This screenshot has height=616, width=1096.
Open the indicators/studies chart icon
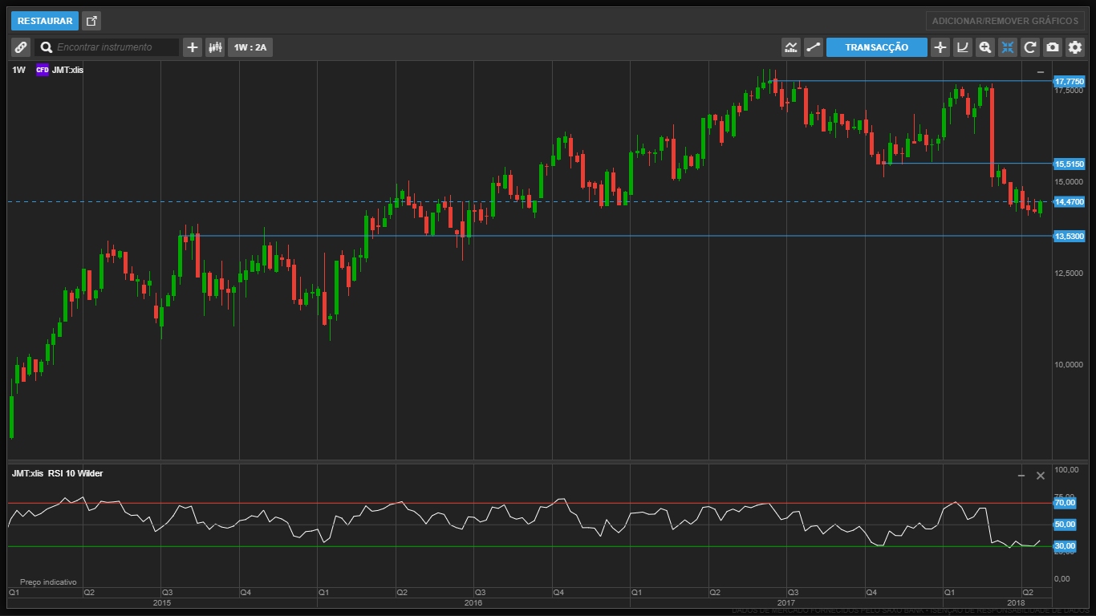(791, 47)
